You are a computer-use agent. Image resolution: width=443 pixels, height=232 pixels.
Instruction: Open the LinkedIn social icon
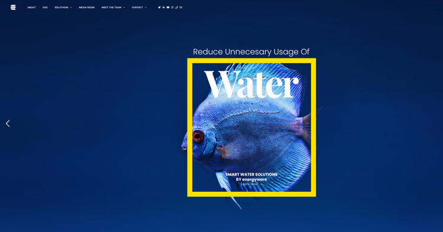click(164, 7)
